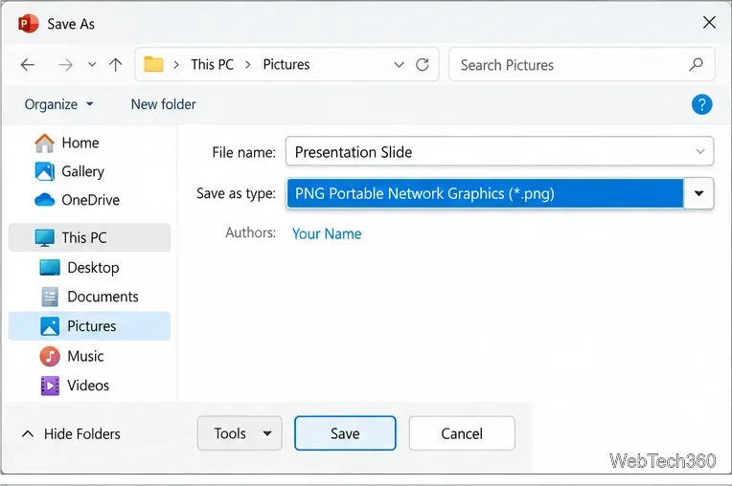Click the magnifier search icon

(696, 64)
